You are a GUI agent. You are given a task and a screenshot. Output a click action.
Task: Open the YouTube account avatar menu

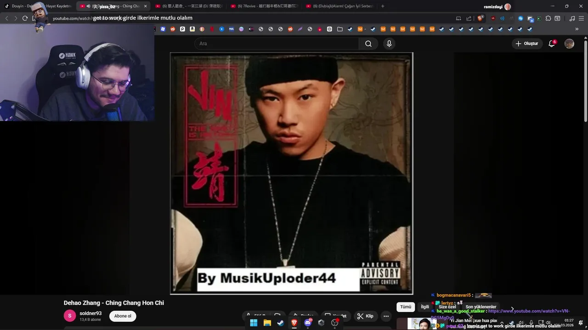click(569, 44)
